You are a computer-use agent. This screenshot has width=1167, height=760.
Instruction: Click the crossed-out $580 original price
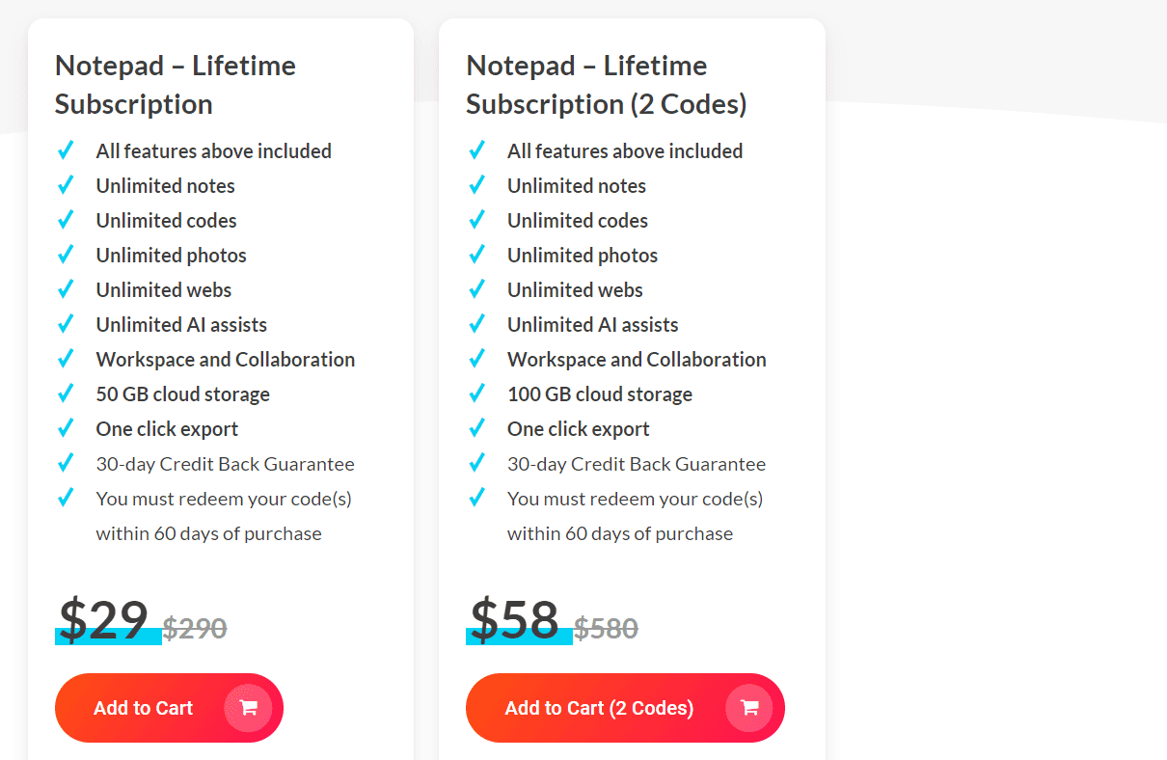(x=606, y=628)
